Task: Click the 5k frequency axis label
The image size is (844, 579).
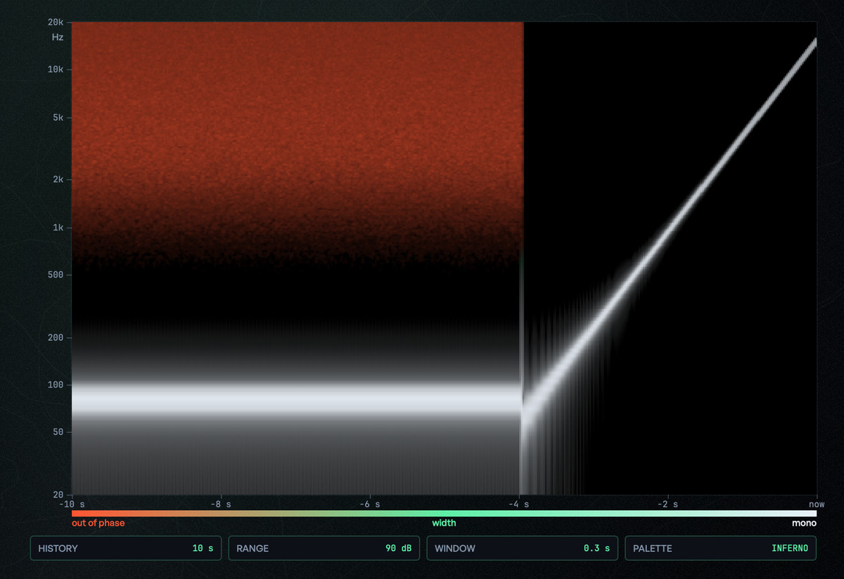Action: pyautogui.click(x=59, y=117)
